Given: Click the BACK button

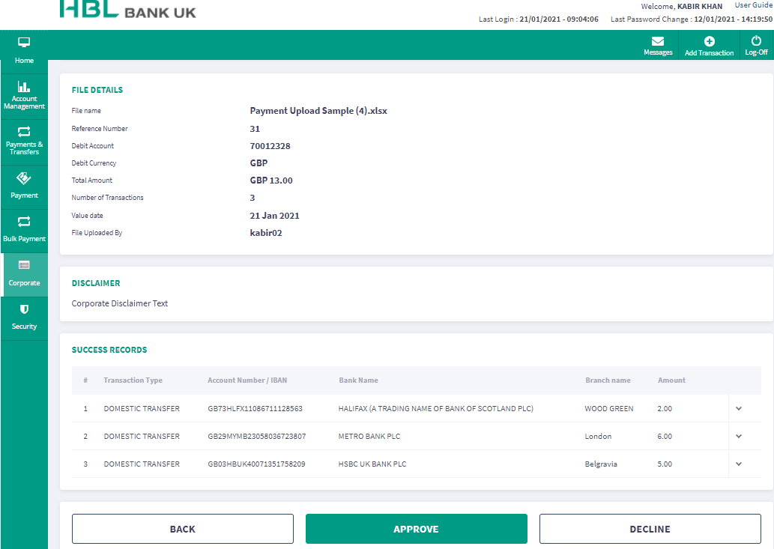Looking at the screenshot, I should pyautogui.click(x=183, y=529).
